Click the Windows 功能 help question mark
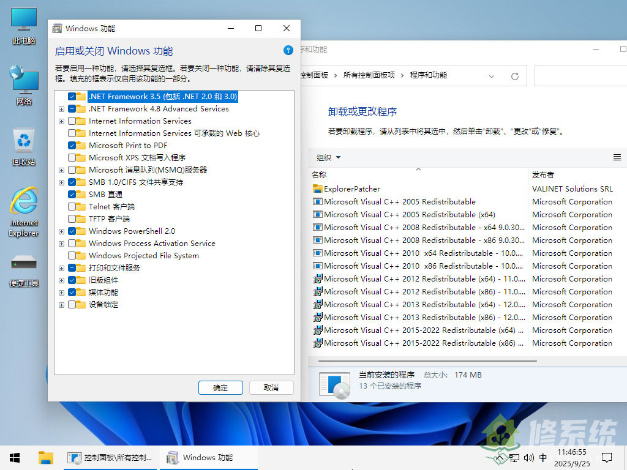This screenshot has height=470, width=627. pos(288,50)
